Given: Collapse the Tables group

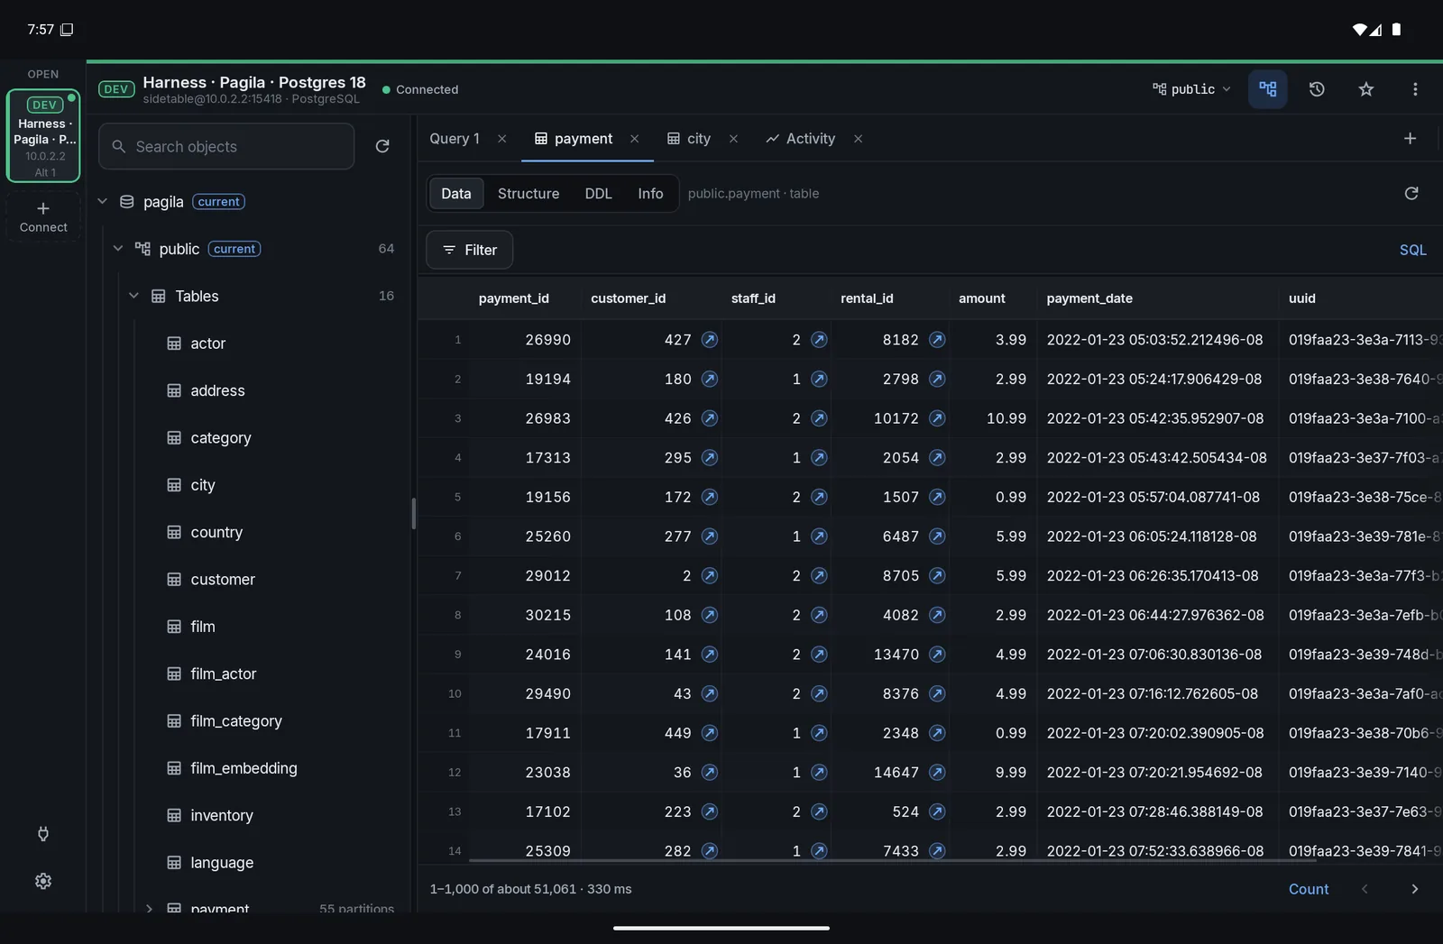Looking at the screenshot, I should click(133, 296).
